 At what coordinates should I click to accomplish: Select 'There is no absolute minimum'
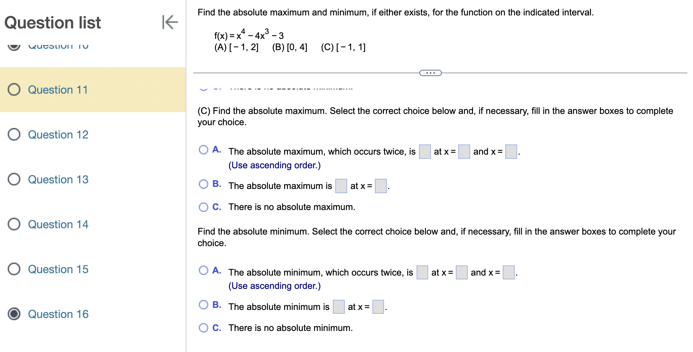pyautogui.click(x=204, y=327)
